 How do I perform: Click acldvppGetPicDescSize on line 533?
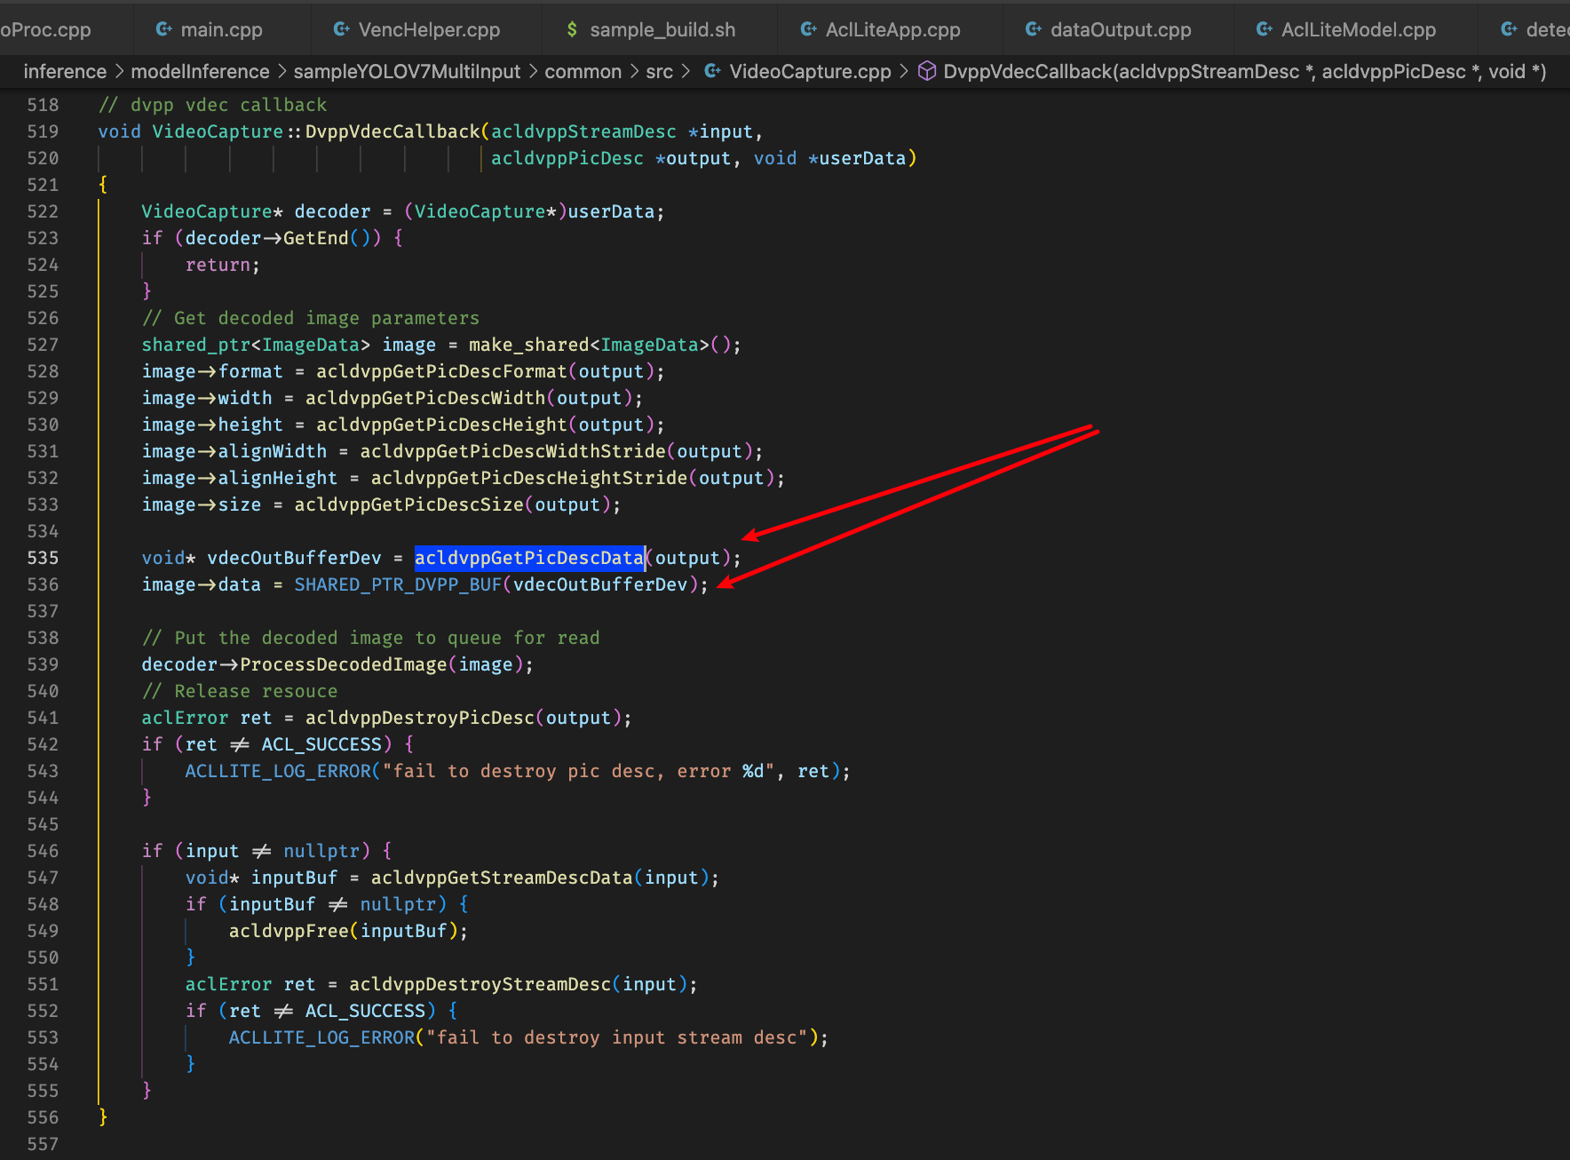(409, 505)
